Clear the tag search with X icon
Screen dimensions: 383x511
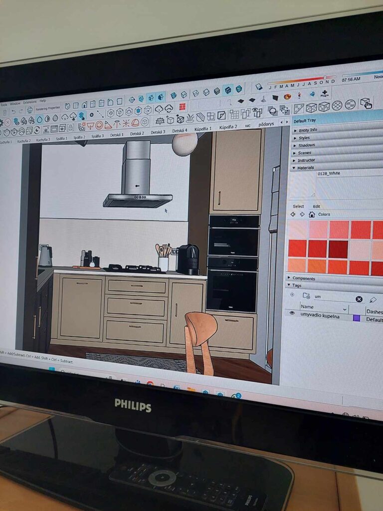pos(359,299)
